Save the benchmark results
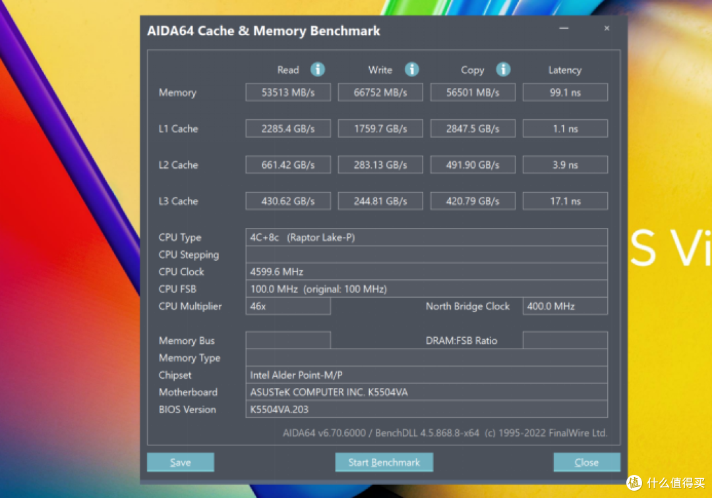The width and height of the screenshot is (712, 498). (x=180, y=462)
